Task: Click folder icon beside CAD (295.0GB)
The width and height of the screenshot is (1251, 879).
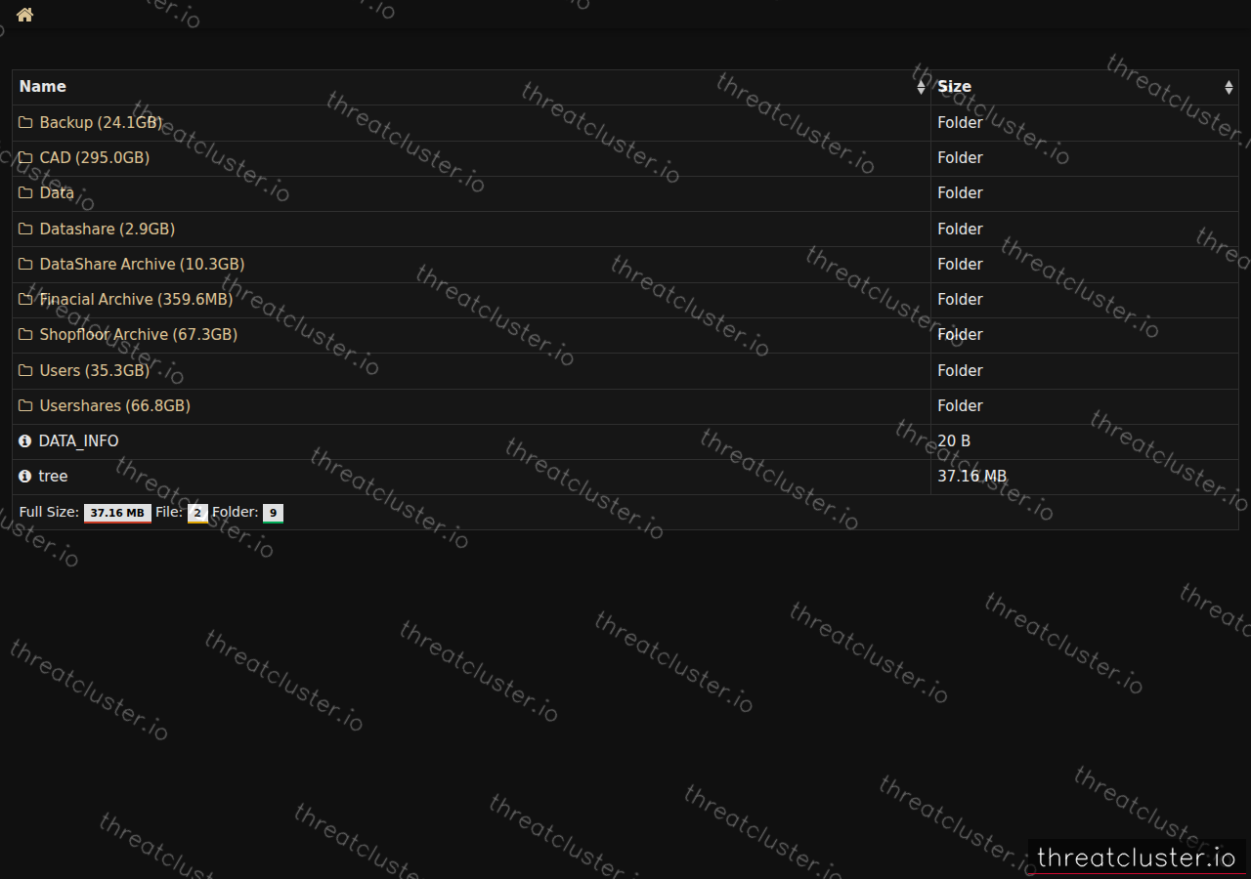Action: 25,158
